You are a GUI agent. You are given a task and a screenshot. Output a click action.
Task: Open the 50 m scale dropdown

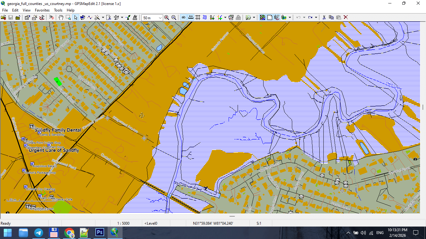160,18
